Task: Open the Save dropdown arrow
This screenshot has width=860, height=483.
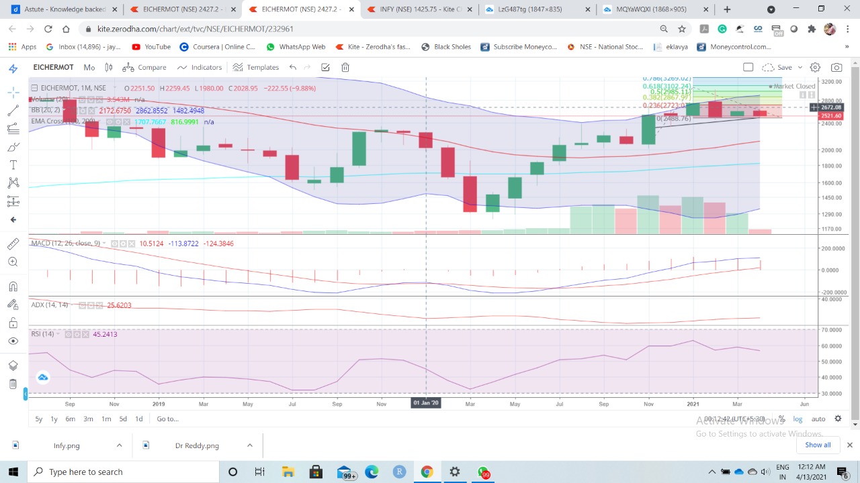Action: pyautogui.click(x=800, y=67)
